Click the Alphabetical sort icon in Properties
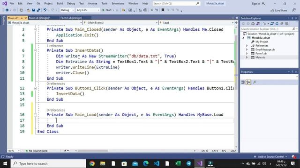 click(248, 82)
